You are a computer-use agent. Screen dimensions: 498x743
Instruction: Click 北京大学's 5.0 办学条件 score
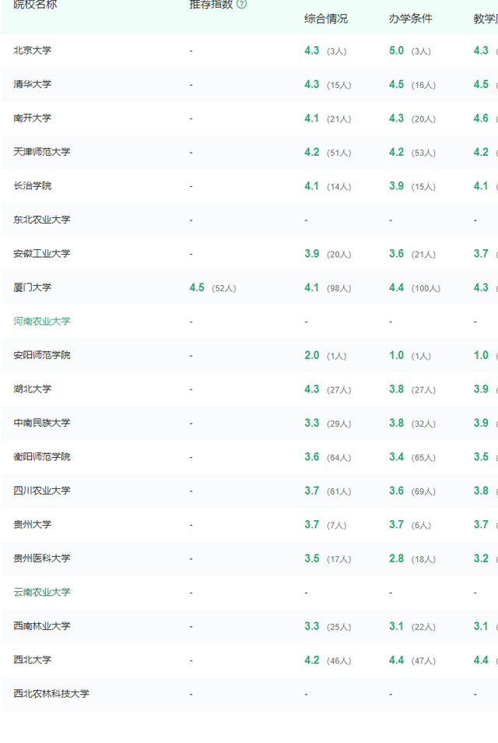click(x=396, y=50)
